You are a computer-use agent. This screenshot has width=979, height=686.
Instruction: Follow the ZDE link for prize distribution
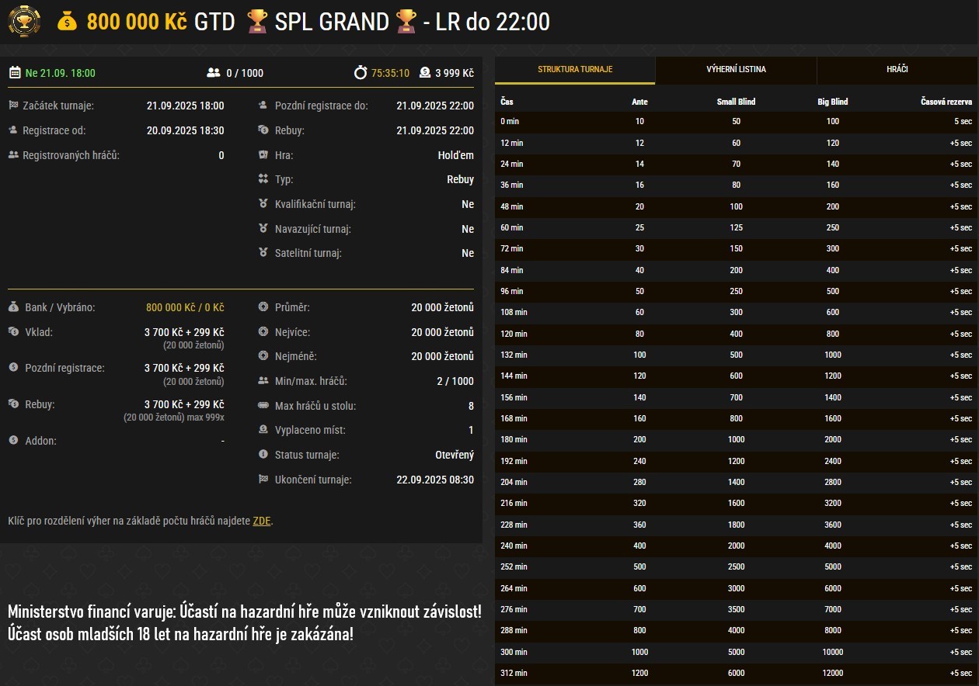pos(262,521)
